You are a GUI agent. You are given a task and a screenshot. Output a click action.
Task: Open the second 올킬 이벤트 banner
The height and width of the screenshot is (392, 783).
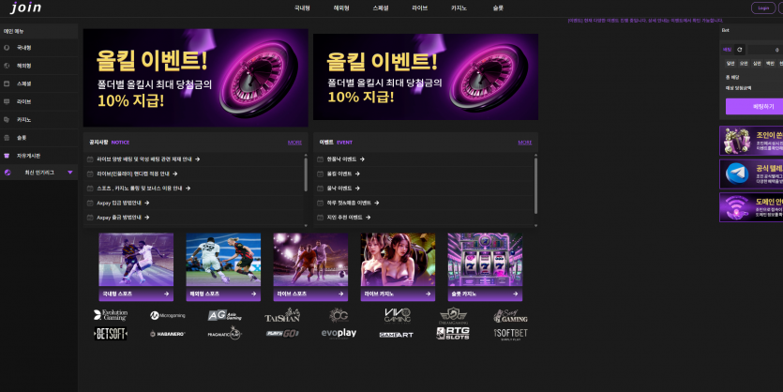coord(426,77)
